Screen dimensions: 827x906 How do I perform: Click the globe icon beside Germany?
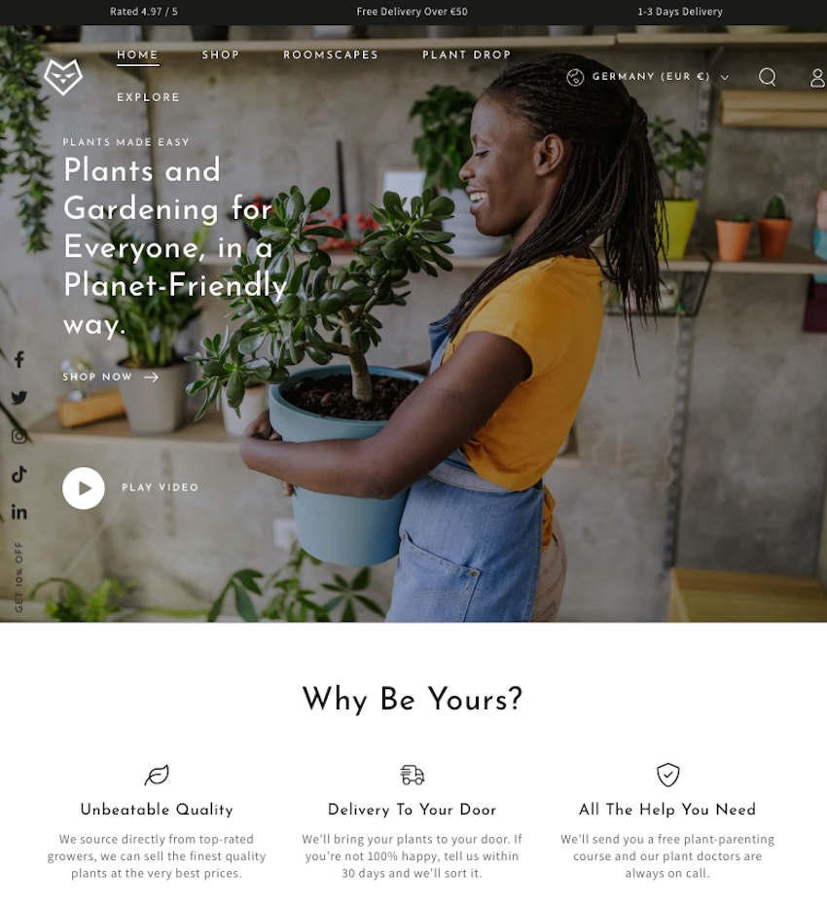[x=575, y=77]
